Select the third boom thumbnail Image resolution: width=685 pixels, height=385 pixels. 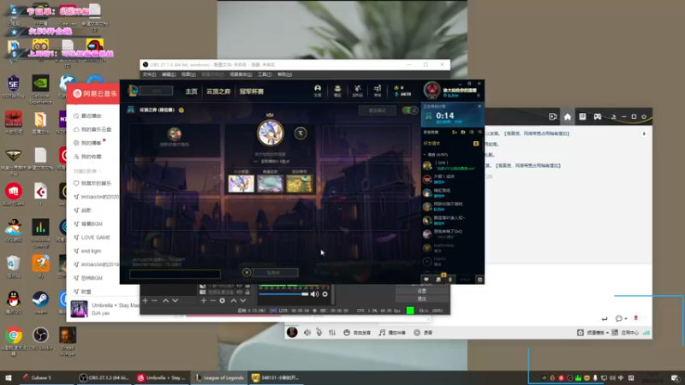(300, 183)
